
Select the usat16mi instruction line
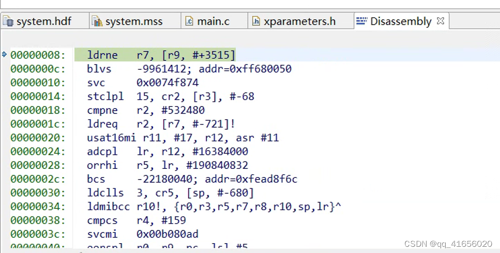pyautogui.click(x=183, y=137)
